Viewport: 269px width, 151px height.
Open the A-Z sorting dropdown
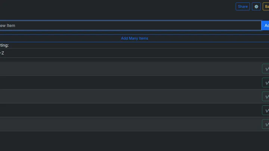(134, 53)
